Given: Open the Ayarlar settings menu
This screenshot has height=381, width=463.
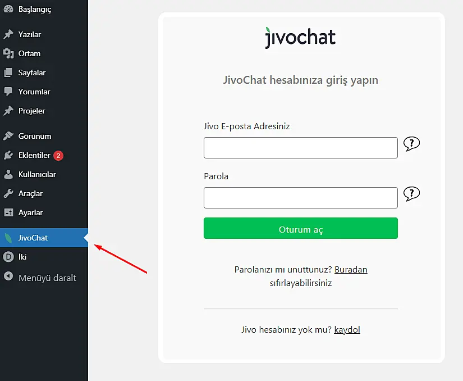Looking at the screenshot, I should coord(44,212).
